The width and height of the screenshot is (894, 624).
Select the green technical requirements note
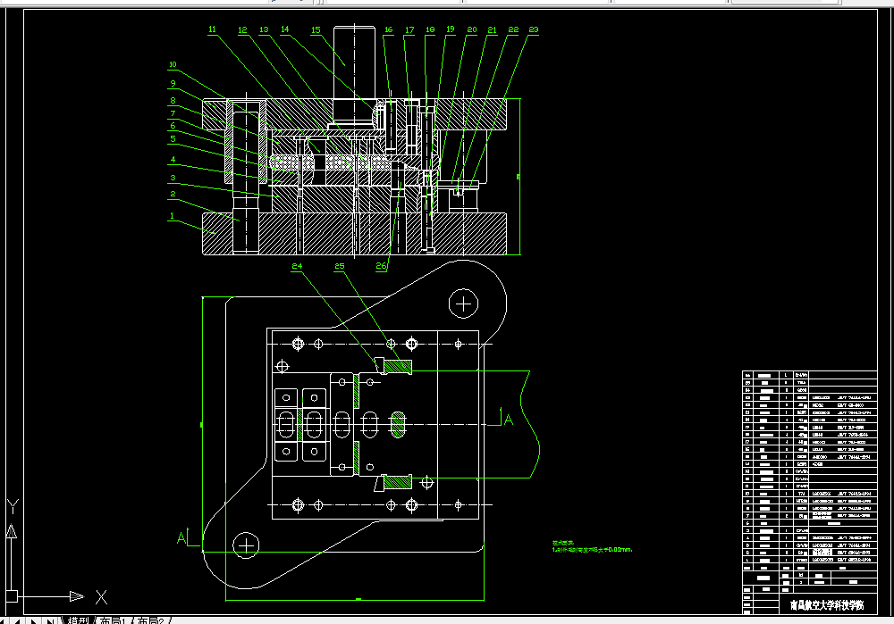592,546
